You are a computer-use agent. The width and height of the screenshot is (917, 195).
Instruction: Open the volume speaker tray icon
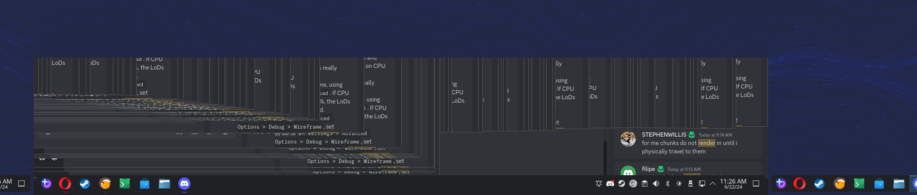pyautogui.click(x=656, y=184)
